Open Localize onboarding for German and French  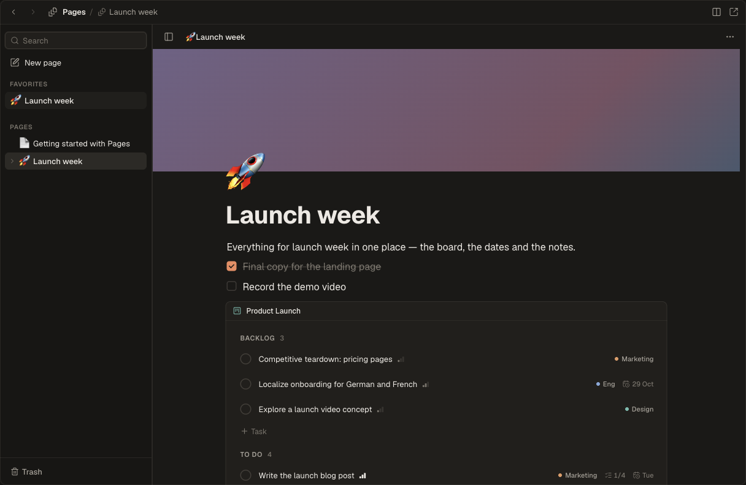click(x=337, y=384)
